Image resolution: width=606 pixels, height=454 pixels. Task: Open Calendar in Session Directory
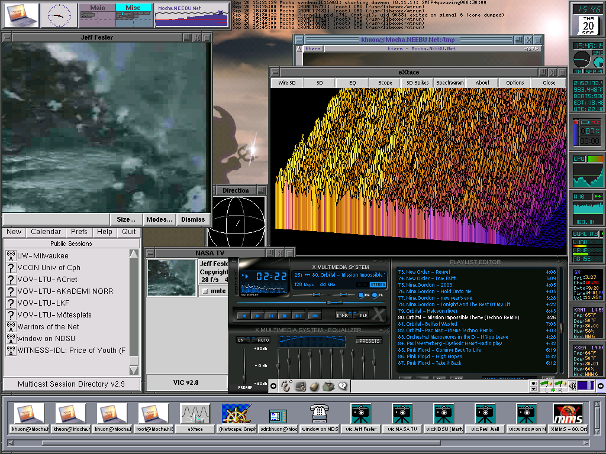[46, 232]
